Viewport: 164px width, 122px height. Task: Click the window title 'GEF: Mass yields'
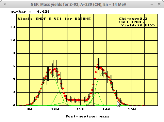78,5
